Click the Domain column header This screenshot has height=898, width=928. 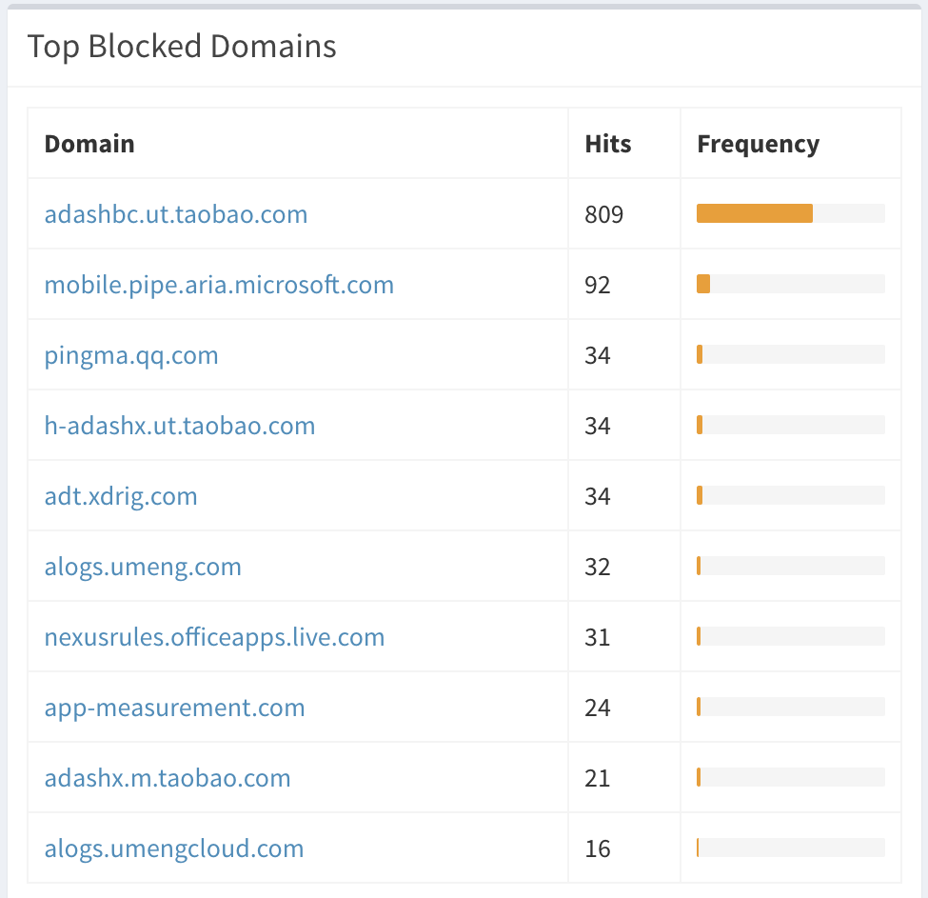pos(89,144)
